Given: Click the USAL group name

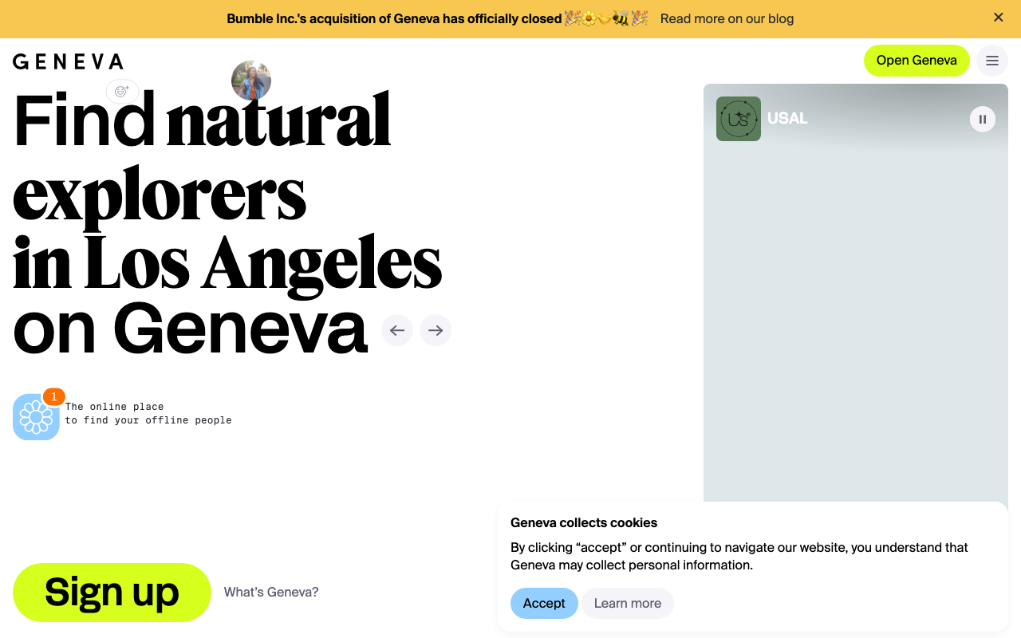Looking at the screenshot, I should point(787,119).
